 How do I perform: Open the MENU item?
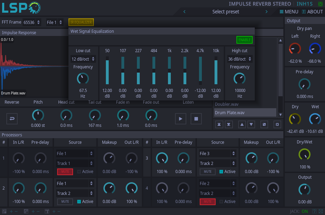pos(289,12)
